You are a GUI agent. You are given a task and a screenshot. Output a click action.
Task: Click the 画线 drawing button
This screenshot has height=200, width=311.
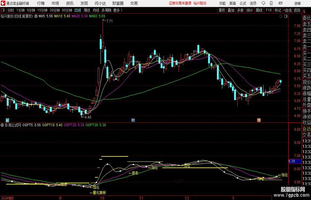pyautogui.click(x=259, y=10)
